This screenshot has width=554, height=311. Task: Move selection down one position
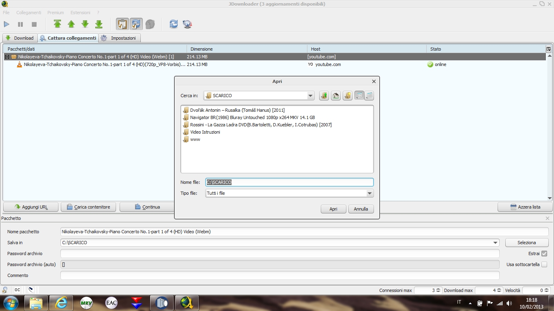tap(85, 24)
